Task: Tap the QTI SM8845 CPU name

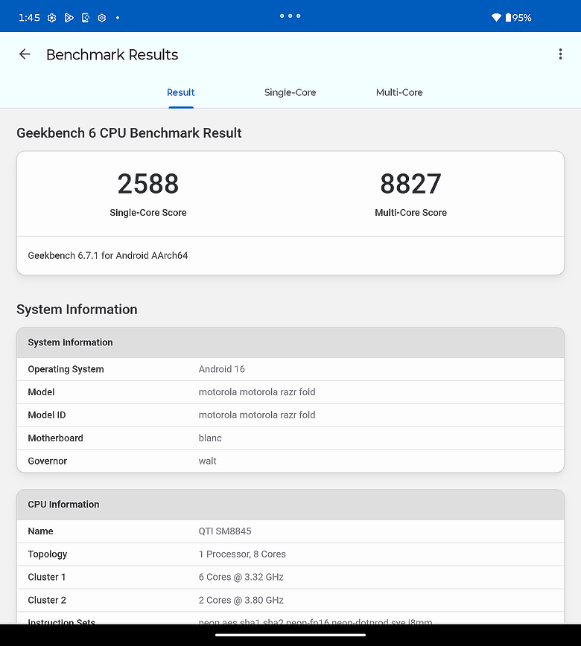Action: [225, 531]
